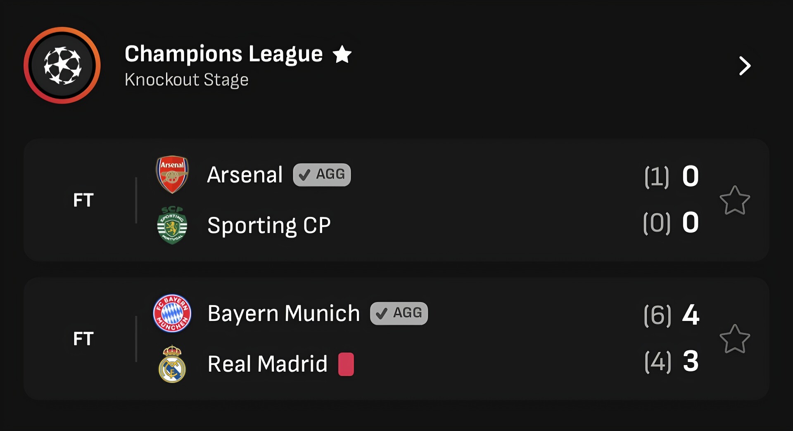Image resolution: width=793 pixels, height=431 pixels.
Task: Click the filled star beside Champions League
Action: coord(342,54)
